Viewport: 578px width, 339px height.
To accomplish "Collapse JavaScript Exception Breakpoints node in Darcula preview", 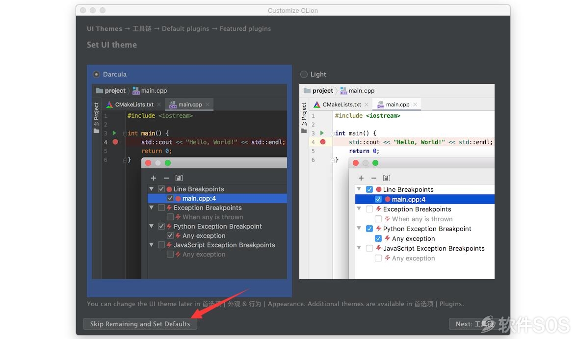I will (x=151, y=245).
